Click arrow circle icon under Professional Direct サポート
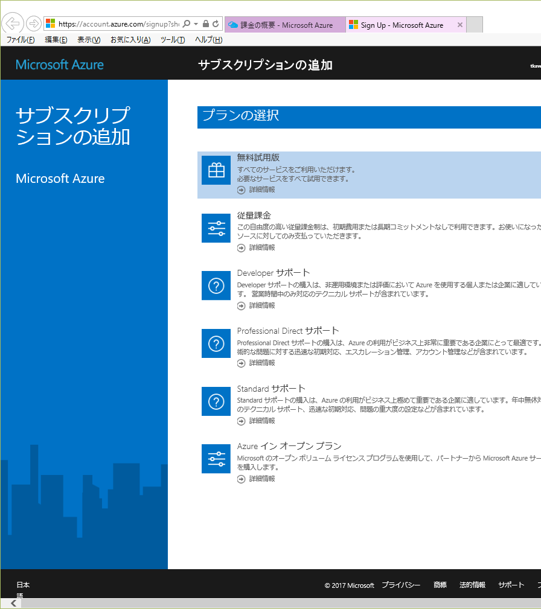 (242, 363)
